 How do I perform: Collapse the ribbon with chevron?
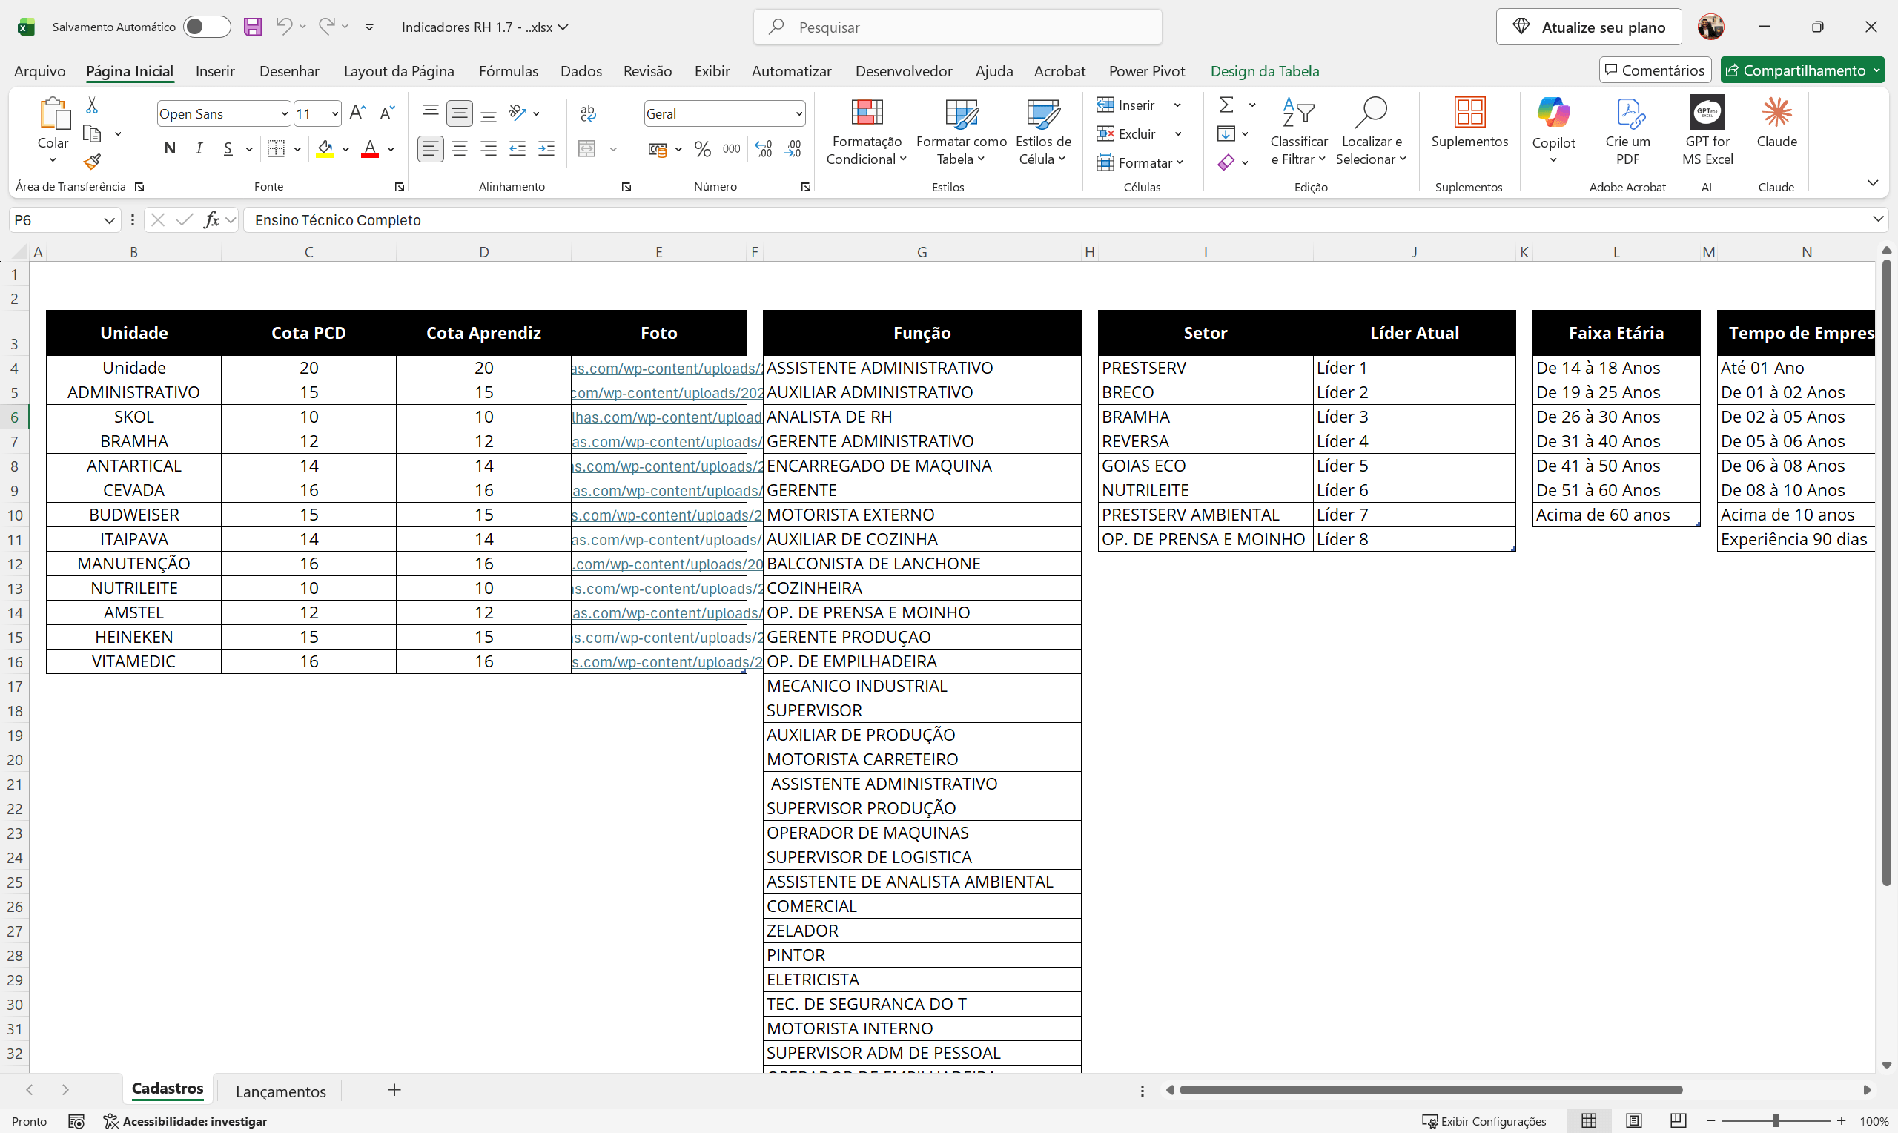coord(1872,182)
